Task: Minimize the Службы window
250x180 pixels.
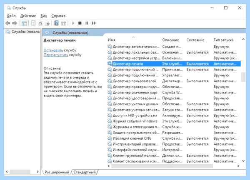Action: coord(212,7)
